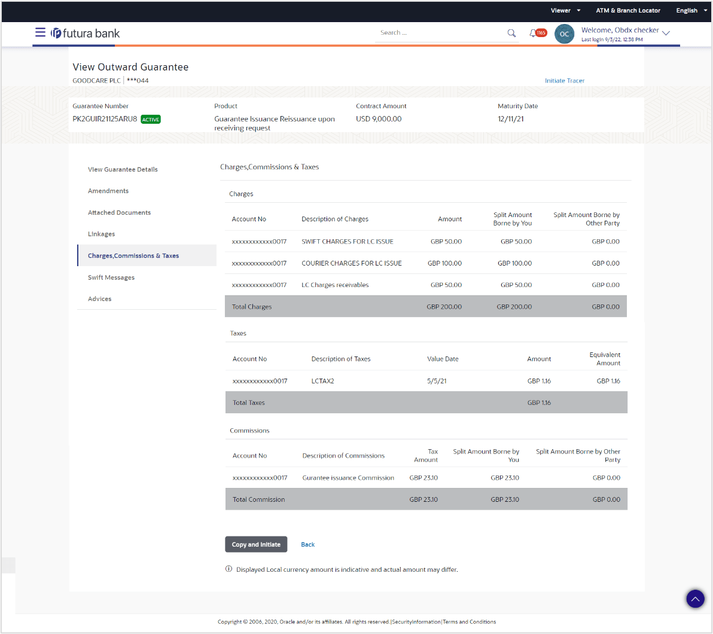Click COURIER CHARGES FOR LC ISSUE row

[x=426, y=263]
